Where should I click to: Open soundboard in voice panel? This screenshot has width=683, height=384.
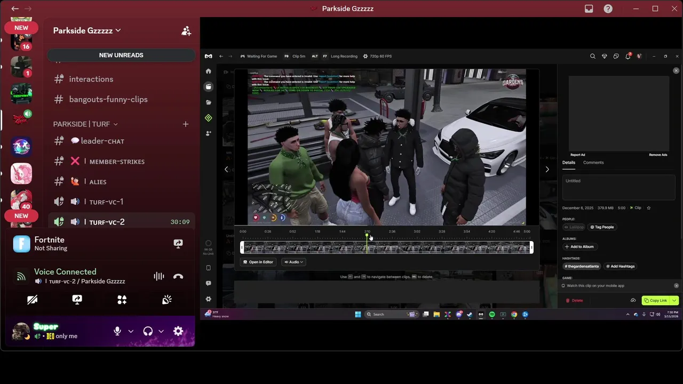[x=167, y=300]
